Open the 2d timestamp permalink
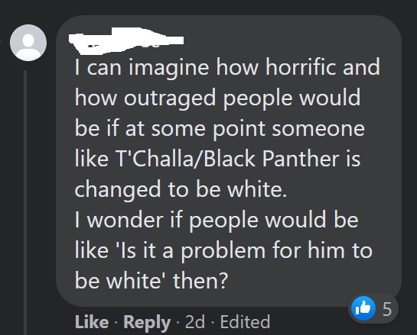417x335 pixels. [x=195, y=322]
